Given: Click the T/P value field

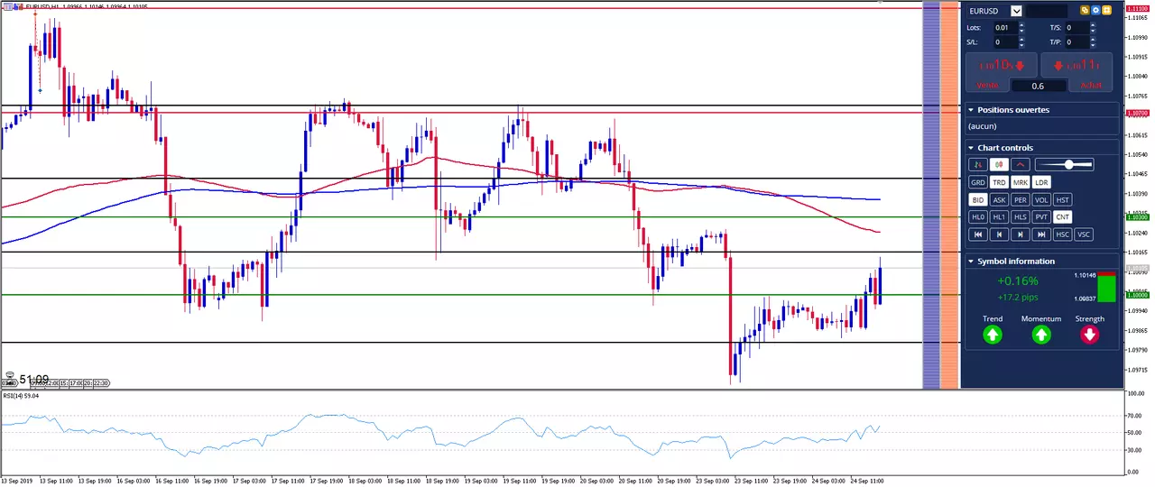Looking at the screenshot, I should pyautogui.click(x=1076, y=42).
